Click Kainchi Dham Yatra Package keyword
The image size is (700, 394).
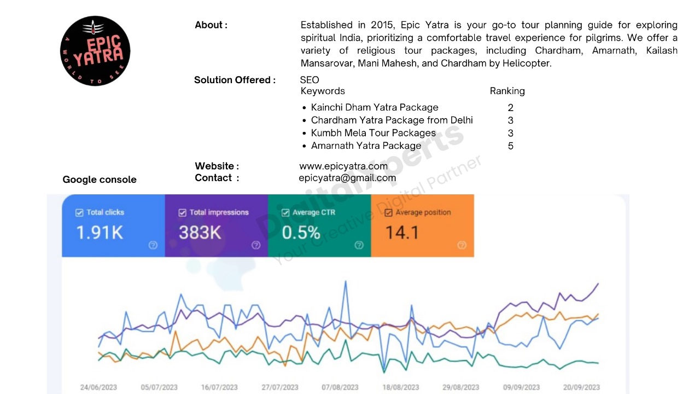(x=375, y=108)
